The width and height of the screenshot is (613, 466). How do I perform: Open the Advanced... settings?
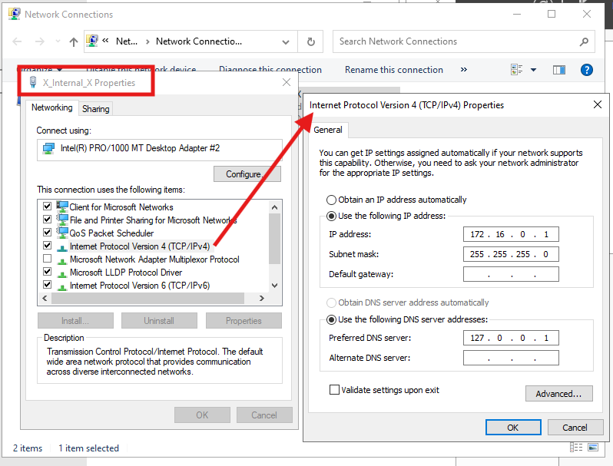pyautogui.click(x=558, y=394)
